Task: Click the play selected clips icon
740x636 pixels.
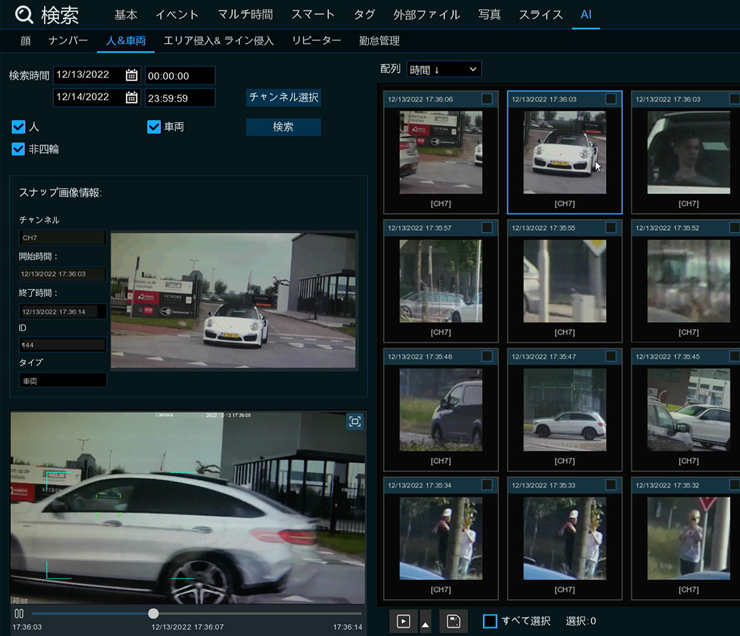Action: click(403, 621)
